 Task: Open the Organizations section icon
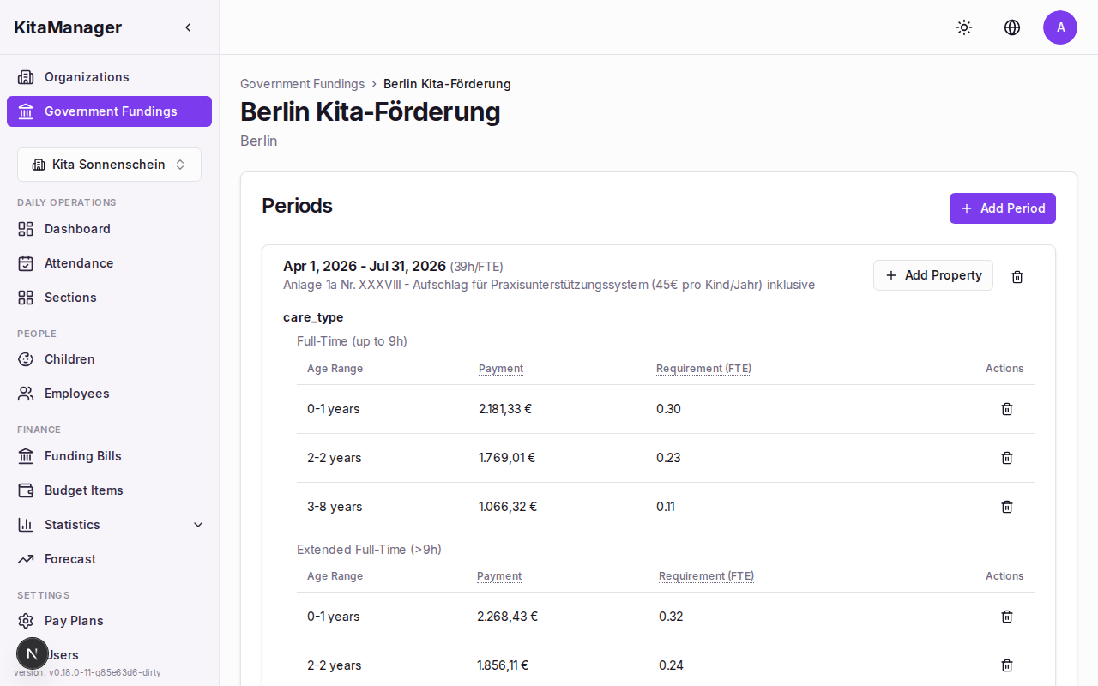pos(26,77)
